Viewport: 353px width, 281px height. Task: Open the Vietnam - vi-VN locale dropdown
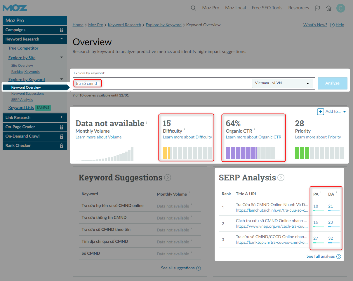pyautogui.click(x=282, y=83)
